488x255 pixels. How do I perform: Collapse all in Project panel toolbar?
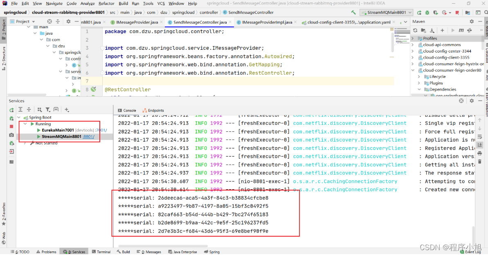click(58, 22)
